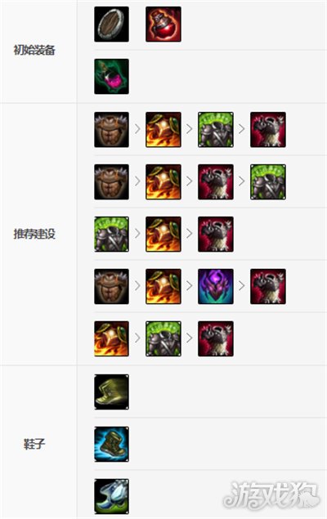Click the 鞋子 section label
The width and height of the screenshot is (327, 519).
click(x=34, y=444)
